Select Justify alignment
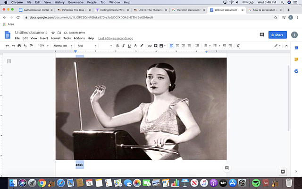The height and width of the screenshot is (189, 302). click(x=189, y=46)
